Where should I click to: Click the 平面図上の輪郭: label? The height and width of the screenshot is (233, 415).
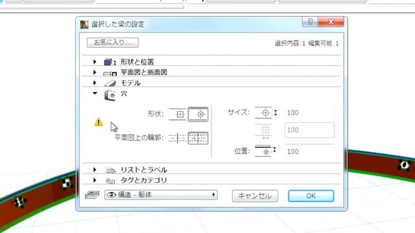click(139, 138)
